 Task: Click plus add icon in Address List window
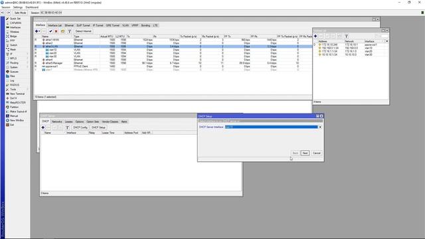tap(315, 36)
